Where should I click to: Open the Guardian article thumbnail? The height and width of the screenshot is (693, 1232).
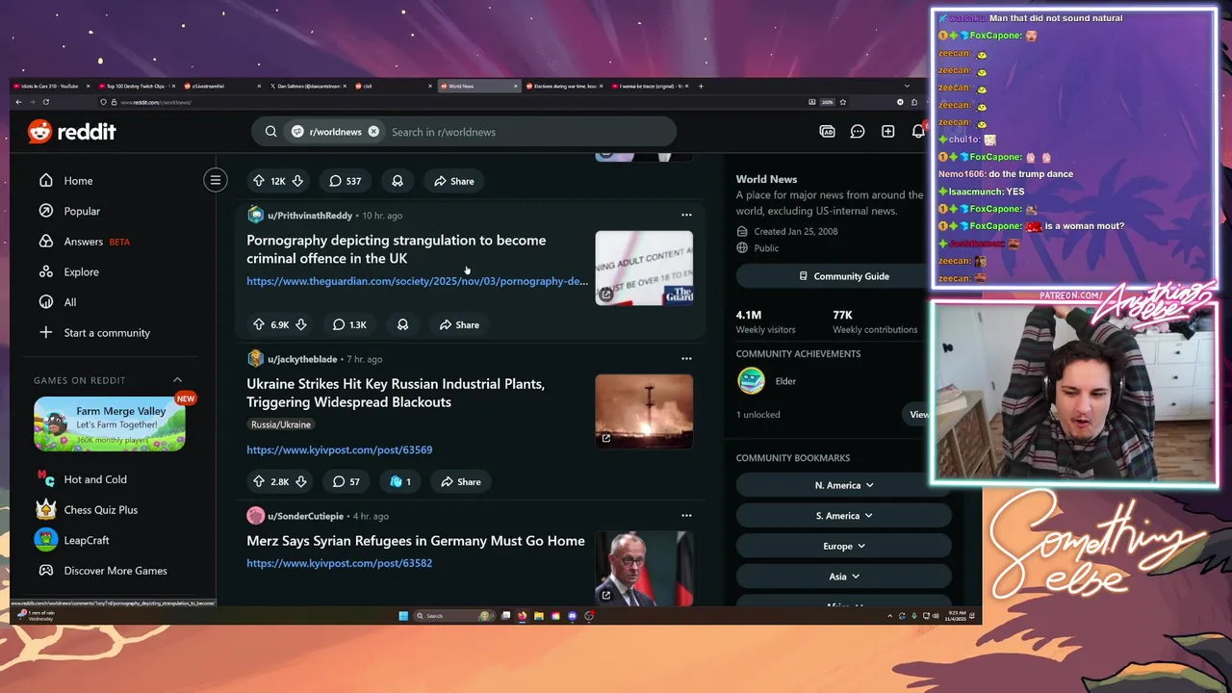click(x=644, y=268)
